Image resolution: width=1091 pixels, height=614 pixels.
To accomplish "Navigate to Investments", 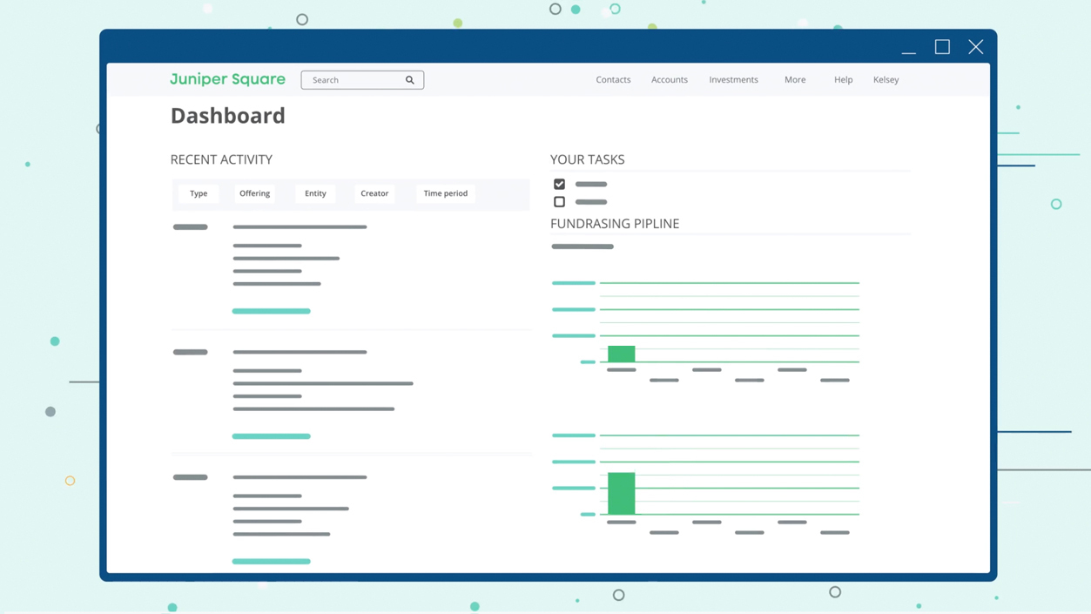I will [733, 79].
